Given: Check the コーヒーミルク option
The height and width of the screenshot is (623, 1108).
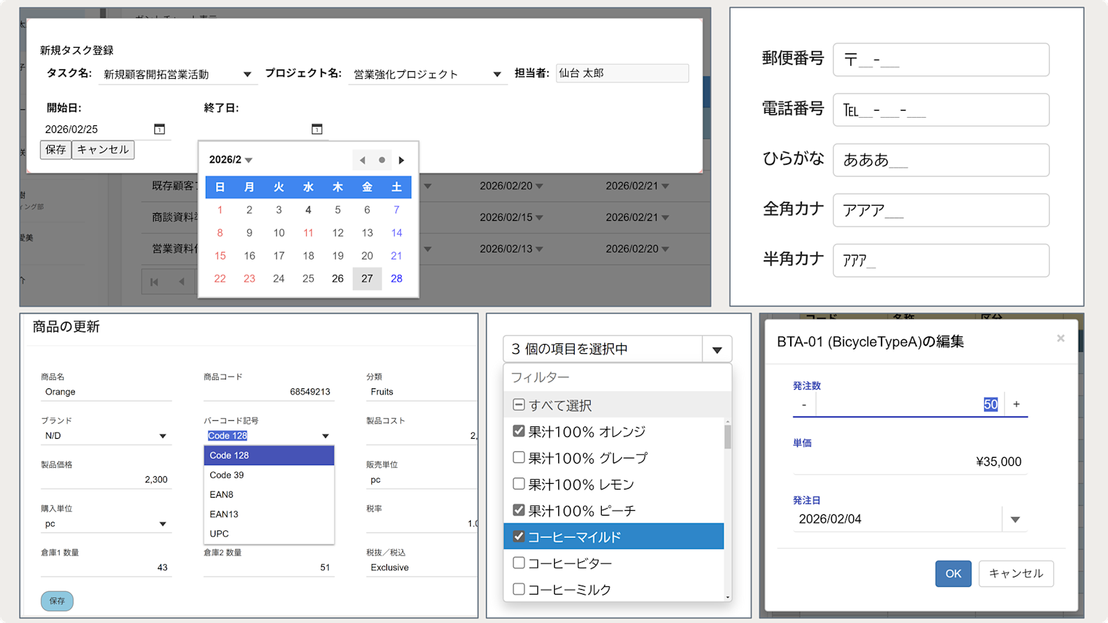Looking at the screenshot, I should [519, 589].
